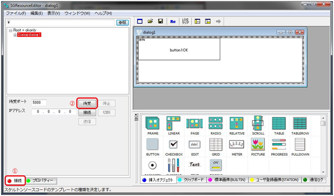Viewport: 334px width, 196px height.
Task: Open the 表示(V) menu
Action: coord(54,13)
